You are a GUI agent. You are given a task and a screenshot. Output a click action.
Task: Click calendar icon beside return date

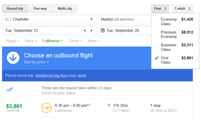tap(103, 31)
